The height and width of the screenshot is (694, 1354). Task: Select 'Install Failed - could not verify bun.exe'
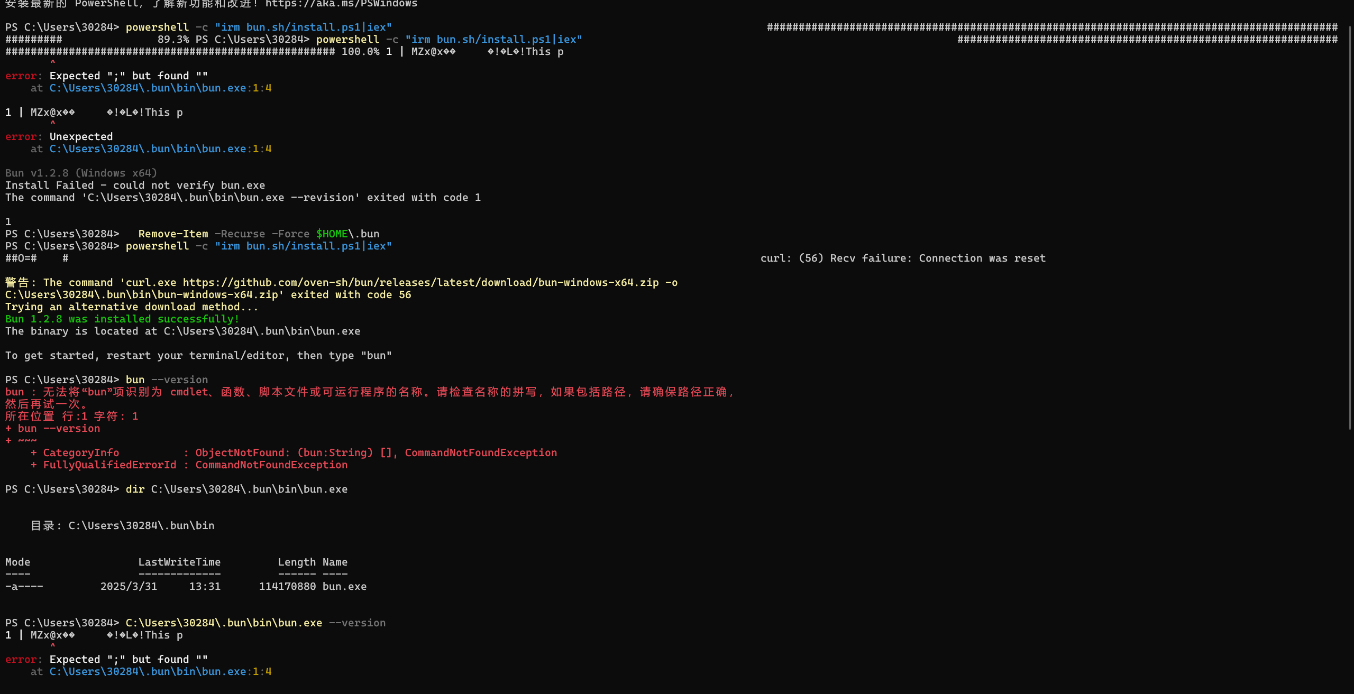(135, 186)
